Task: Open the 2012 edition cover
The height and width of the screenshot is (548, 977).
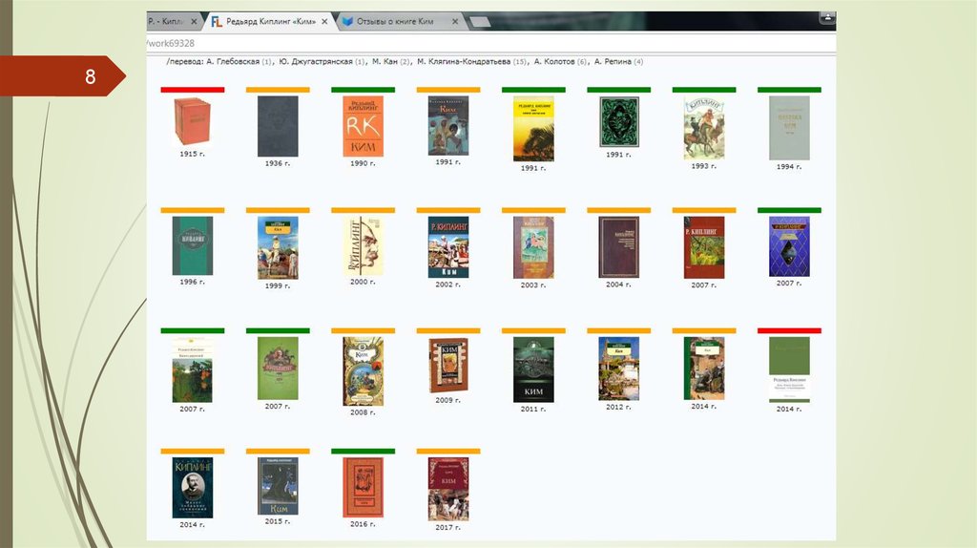Action: tap(618, 369)
